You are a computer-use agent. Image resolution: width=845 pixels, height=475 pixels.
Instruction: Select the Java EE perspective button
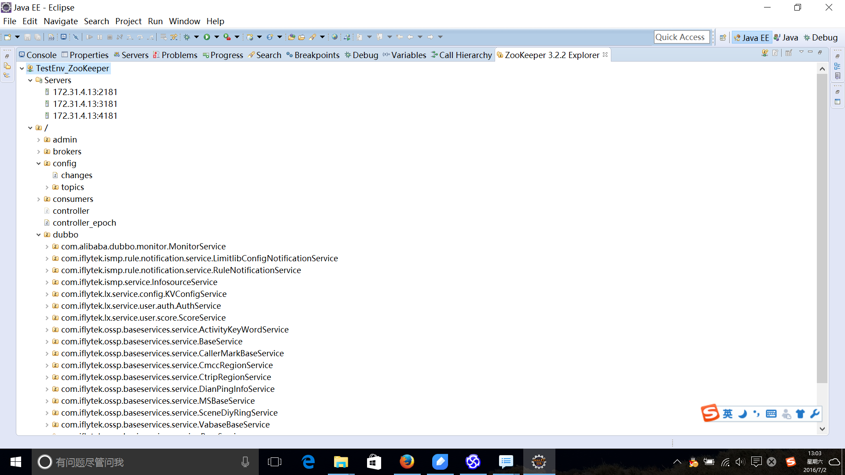point(751,37)
